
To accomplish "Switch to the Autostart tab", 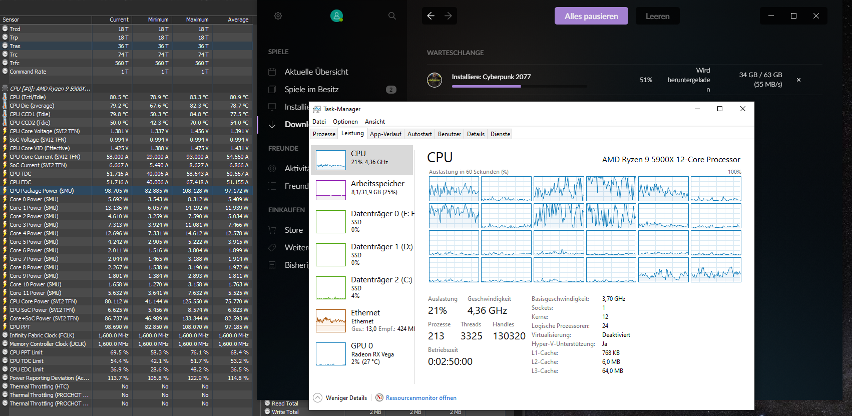I will (x=419, y=134).
